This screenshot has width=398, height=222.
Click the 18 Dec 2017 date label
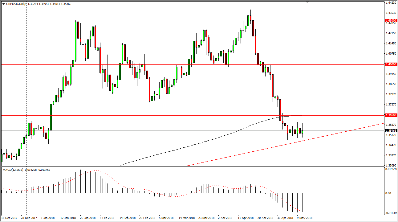9,217
